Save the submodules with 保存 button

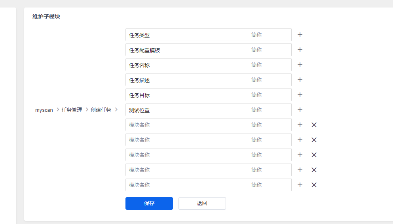pyautogui.click(x=149, y=203)
